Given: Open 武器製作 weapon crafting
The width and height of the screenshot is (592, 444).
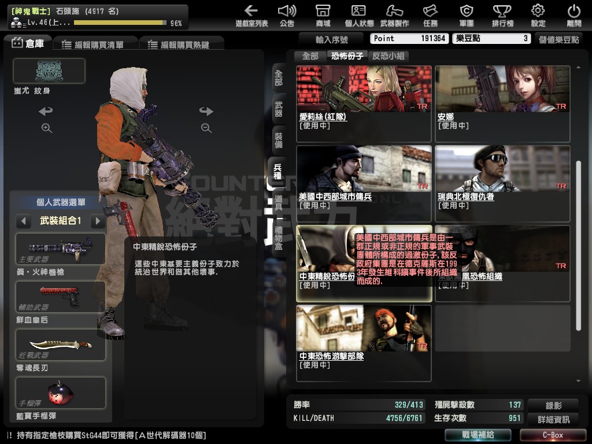Looking at the screenshot, I should coord(394,16).
